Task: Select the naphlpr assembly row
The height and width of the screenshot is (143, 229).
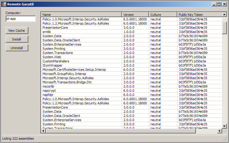Action: (131, 95)
